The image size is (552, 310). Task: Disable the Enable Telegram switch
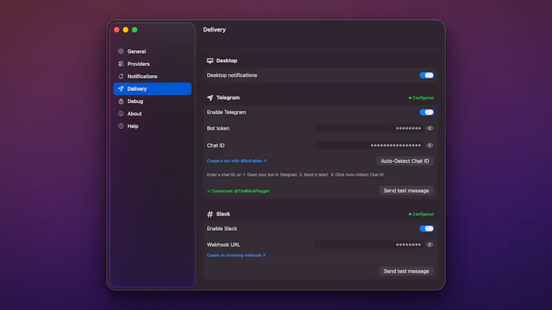tap(426, 112)
